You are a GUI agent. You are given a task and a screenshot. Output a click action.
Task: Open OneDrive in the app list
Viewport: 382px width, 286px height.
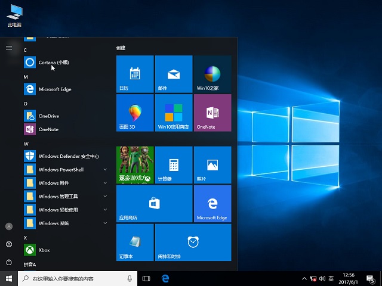66,116
